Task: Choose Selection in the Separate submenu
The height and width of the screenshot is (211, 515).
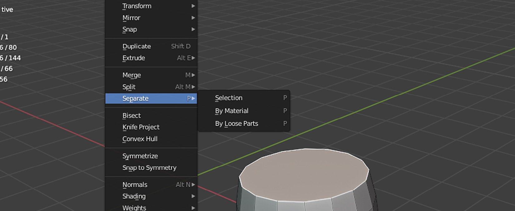Action: pos(244,98)
